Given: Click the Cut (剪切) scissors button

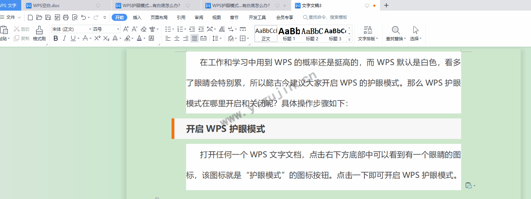Looking at the screenshot, I should (x=21, y=29).
